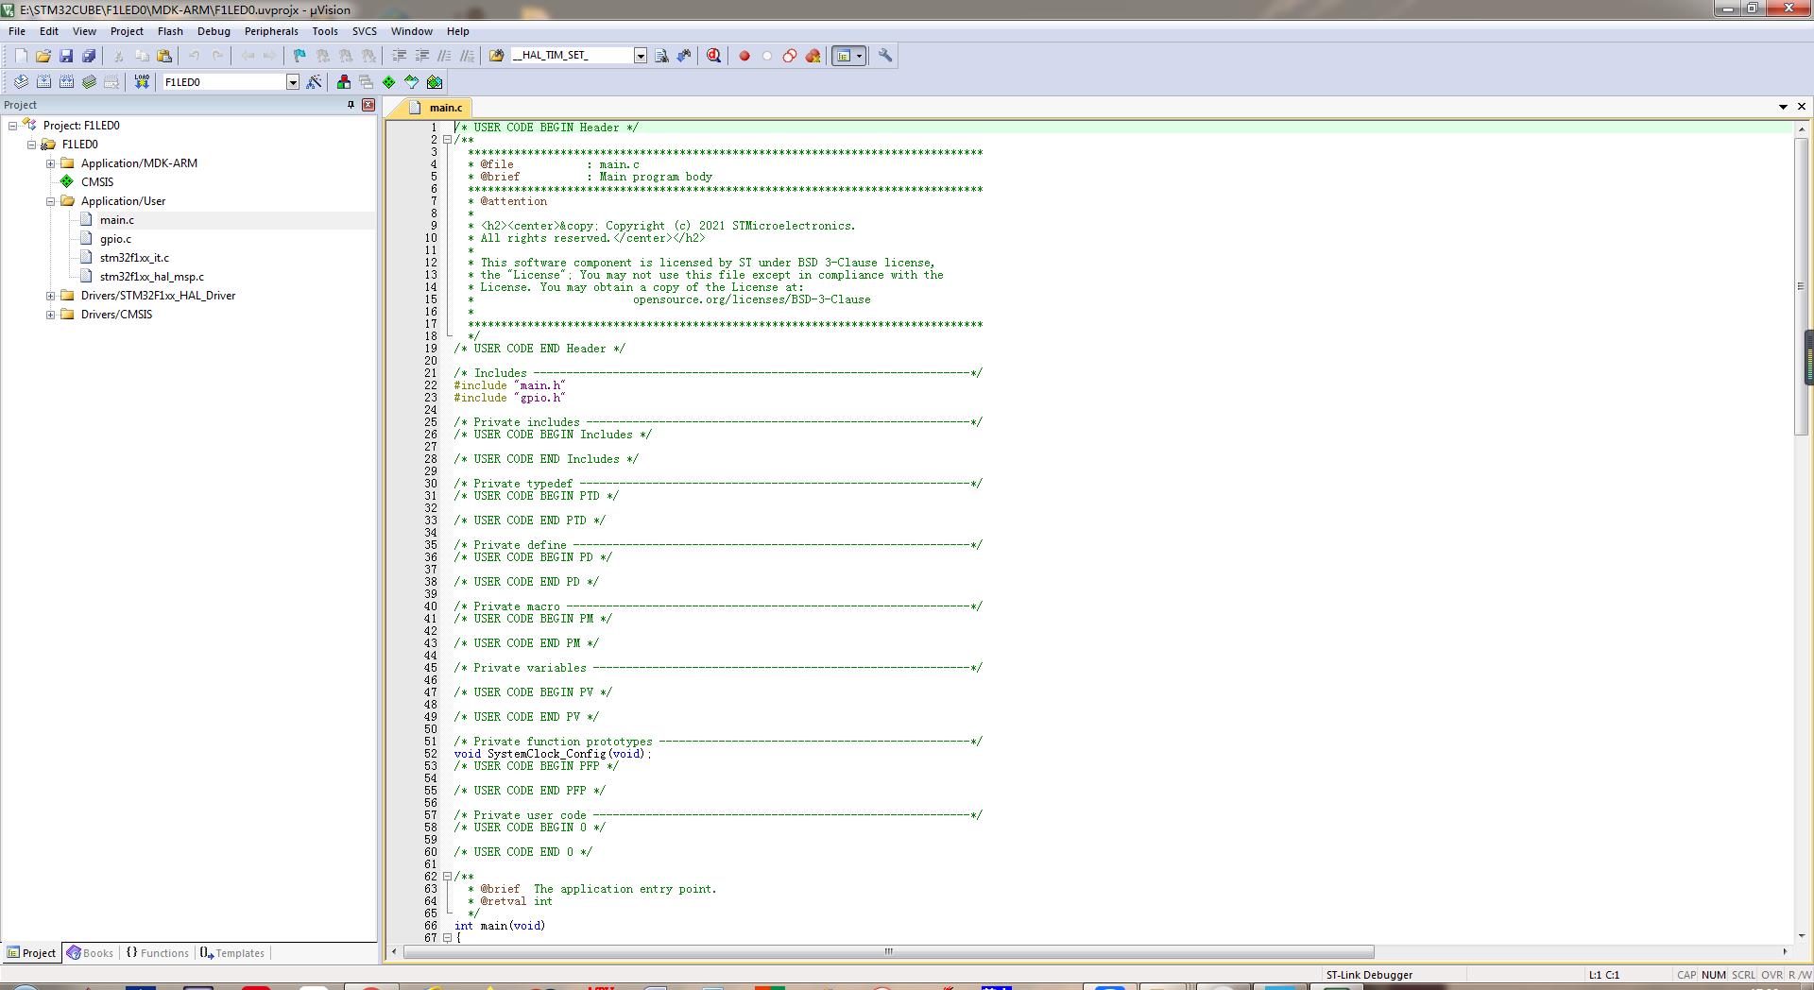Pin the Project panel auto-hide pushpin

coord(351,105)
